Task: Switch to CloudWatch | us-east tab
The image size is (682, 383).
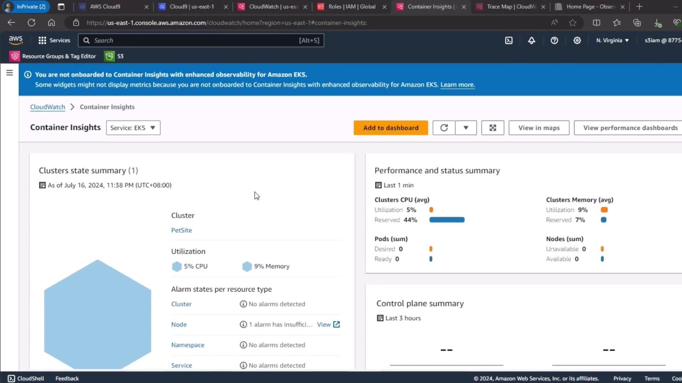Action: 274,6
